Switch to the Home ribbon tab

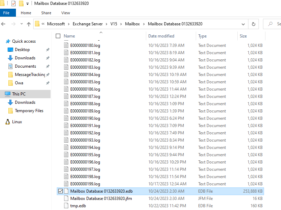coord(26,13)
